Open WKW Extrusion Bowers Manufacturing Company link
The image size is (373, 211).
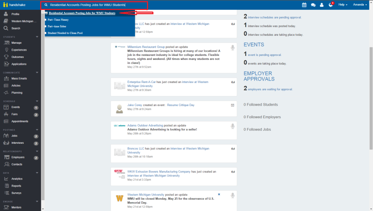tap(159, 172)
